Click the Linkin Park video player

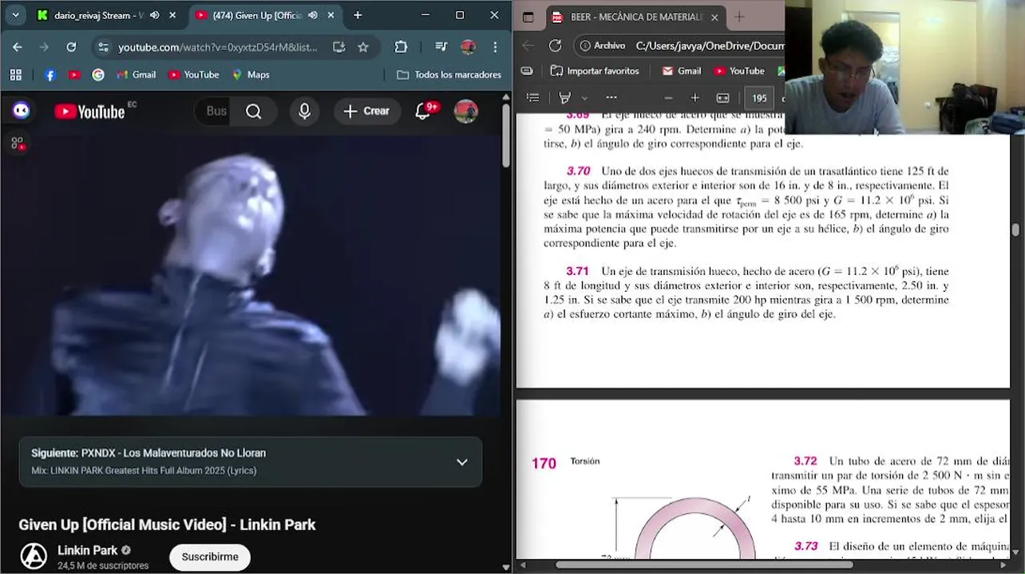tap(251, 275)
